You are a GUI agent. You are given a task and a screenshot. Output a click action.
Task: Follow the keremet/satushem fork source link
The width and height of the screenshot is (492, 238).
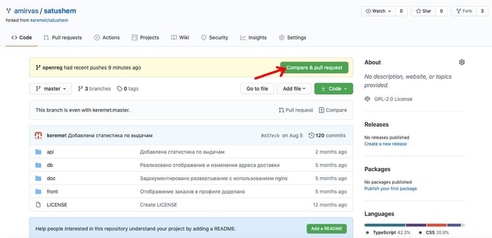coord(49,20)
